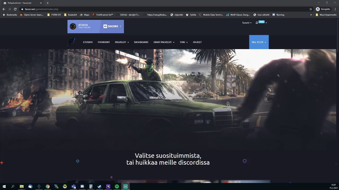Open the Incognito profile indicator
Image resolution: width=339 pixels, height=190 pixels.
[x=323, y=9]
